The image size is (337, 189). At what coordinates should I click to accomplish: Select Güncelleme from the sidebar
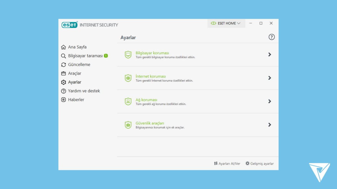pyautogui.click(x=79, y=65)
